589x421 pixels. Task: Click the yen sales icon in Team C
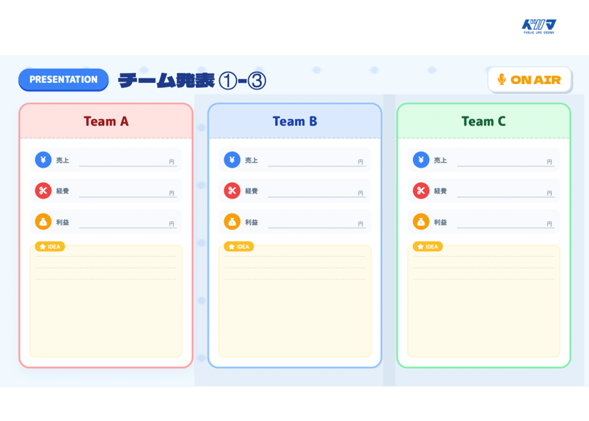(x=421, y=160)
